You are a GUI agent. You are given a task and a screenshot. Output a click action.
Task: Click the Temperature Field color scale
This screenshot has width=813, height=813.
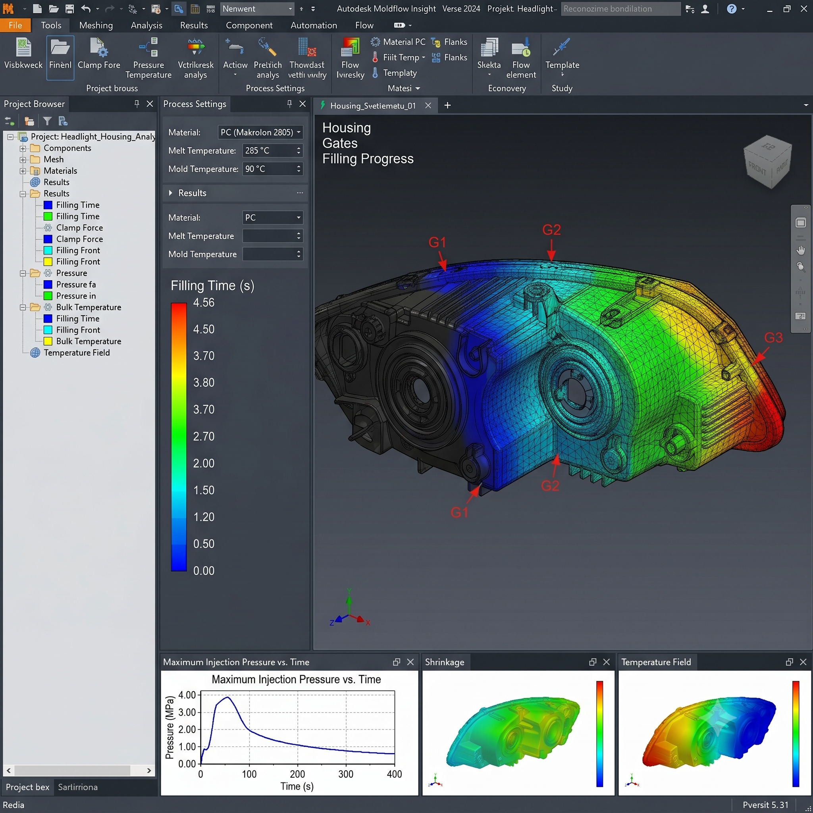(796, 734)
